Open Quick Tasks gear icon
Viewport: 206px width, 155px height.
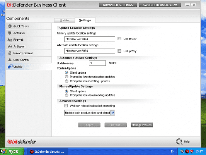[10, 26]
